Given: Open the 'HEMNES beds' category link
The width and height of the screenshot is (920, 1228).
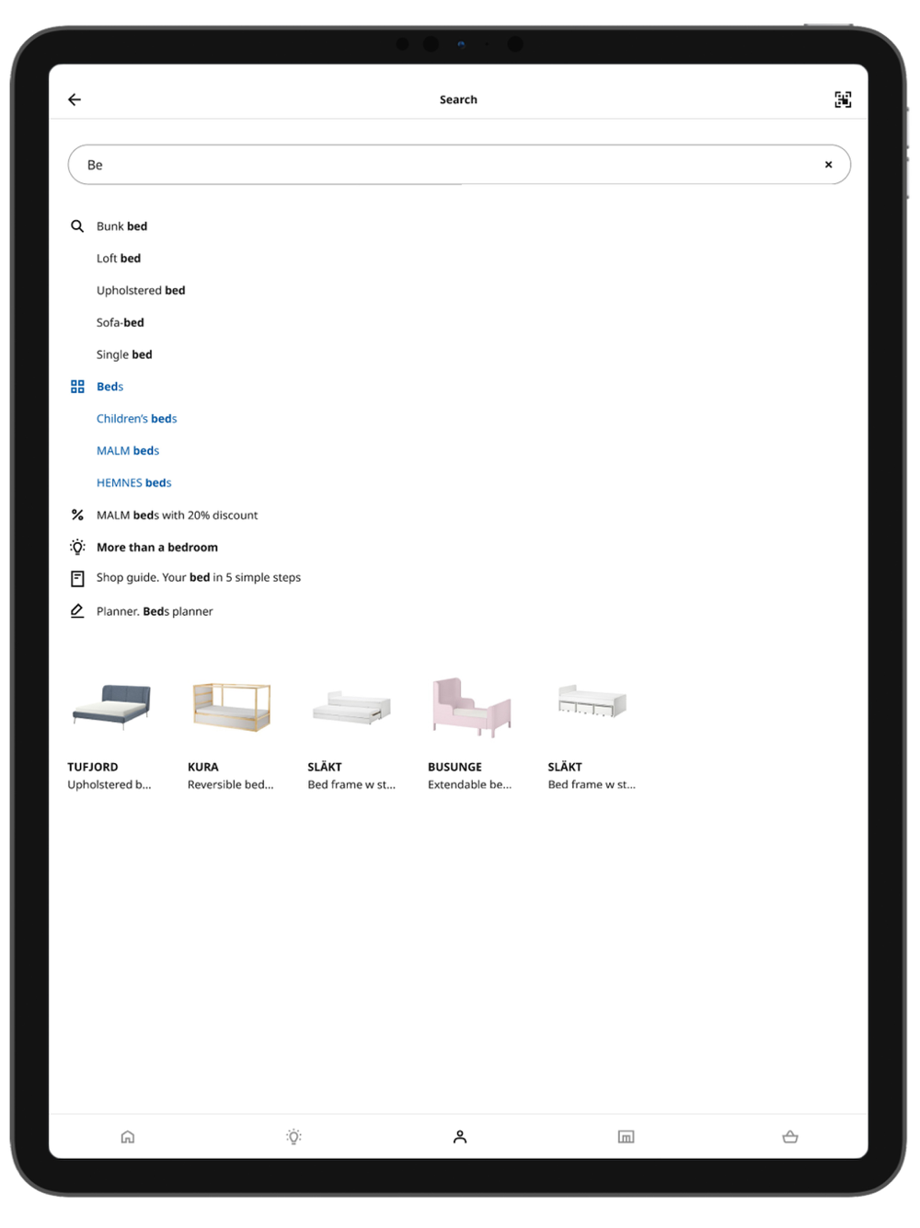Looking at the screenshot, I should (133, 483).
